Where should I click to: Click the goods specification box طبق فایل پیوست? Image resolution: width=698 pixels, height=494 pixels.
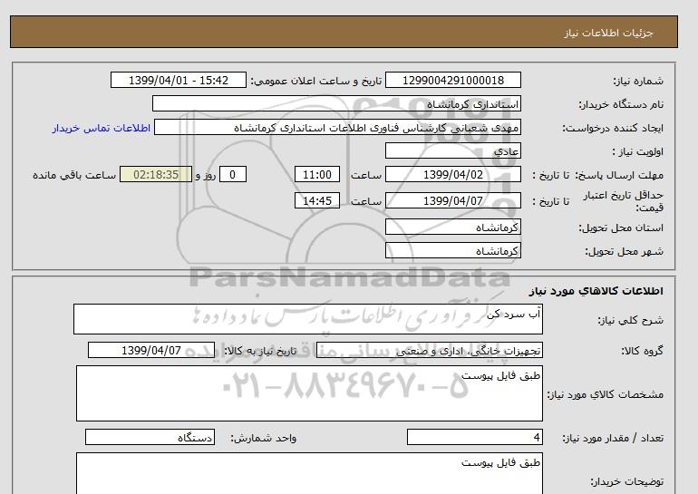pos(309,393)
